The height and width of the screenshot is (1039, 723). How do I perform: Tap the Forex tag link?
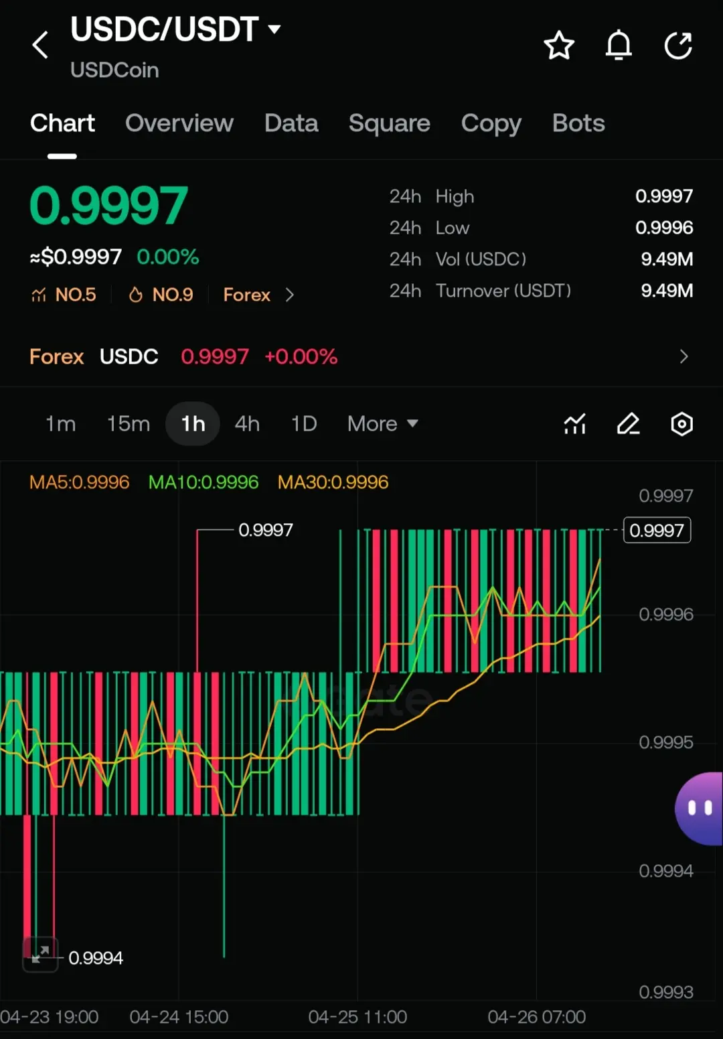pos(246,295)
